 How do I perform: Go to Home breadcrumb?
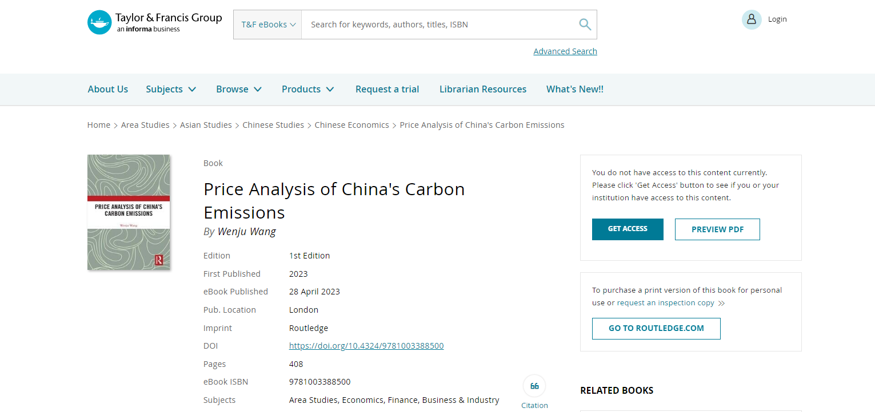pyautogui.click(x=99, y=125)
